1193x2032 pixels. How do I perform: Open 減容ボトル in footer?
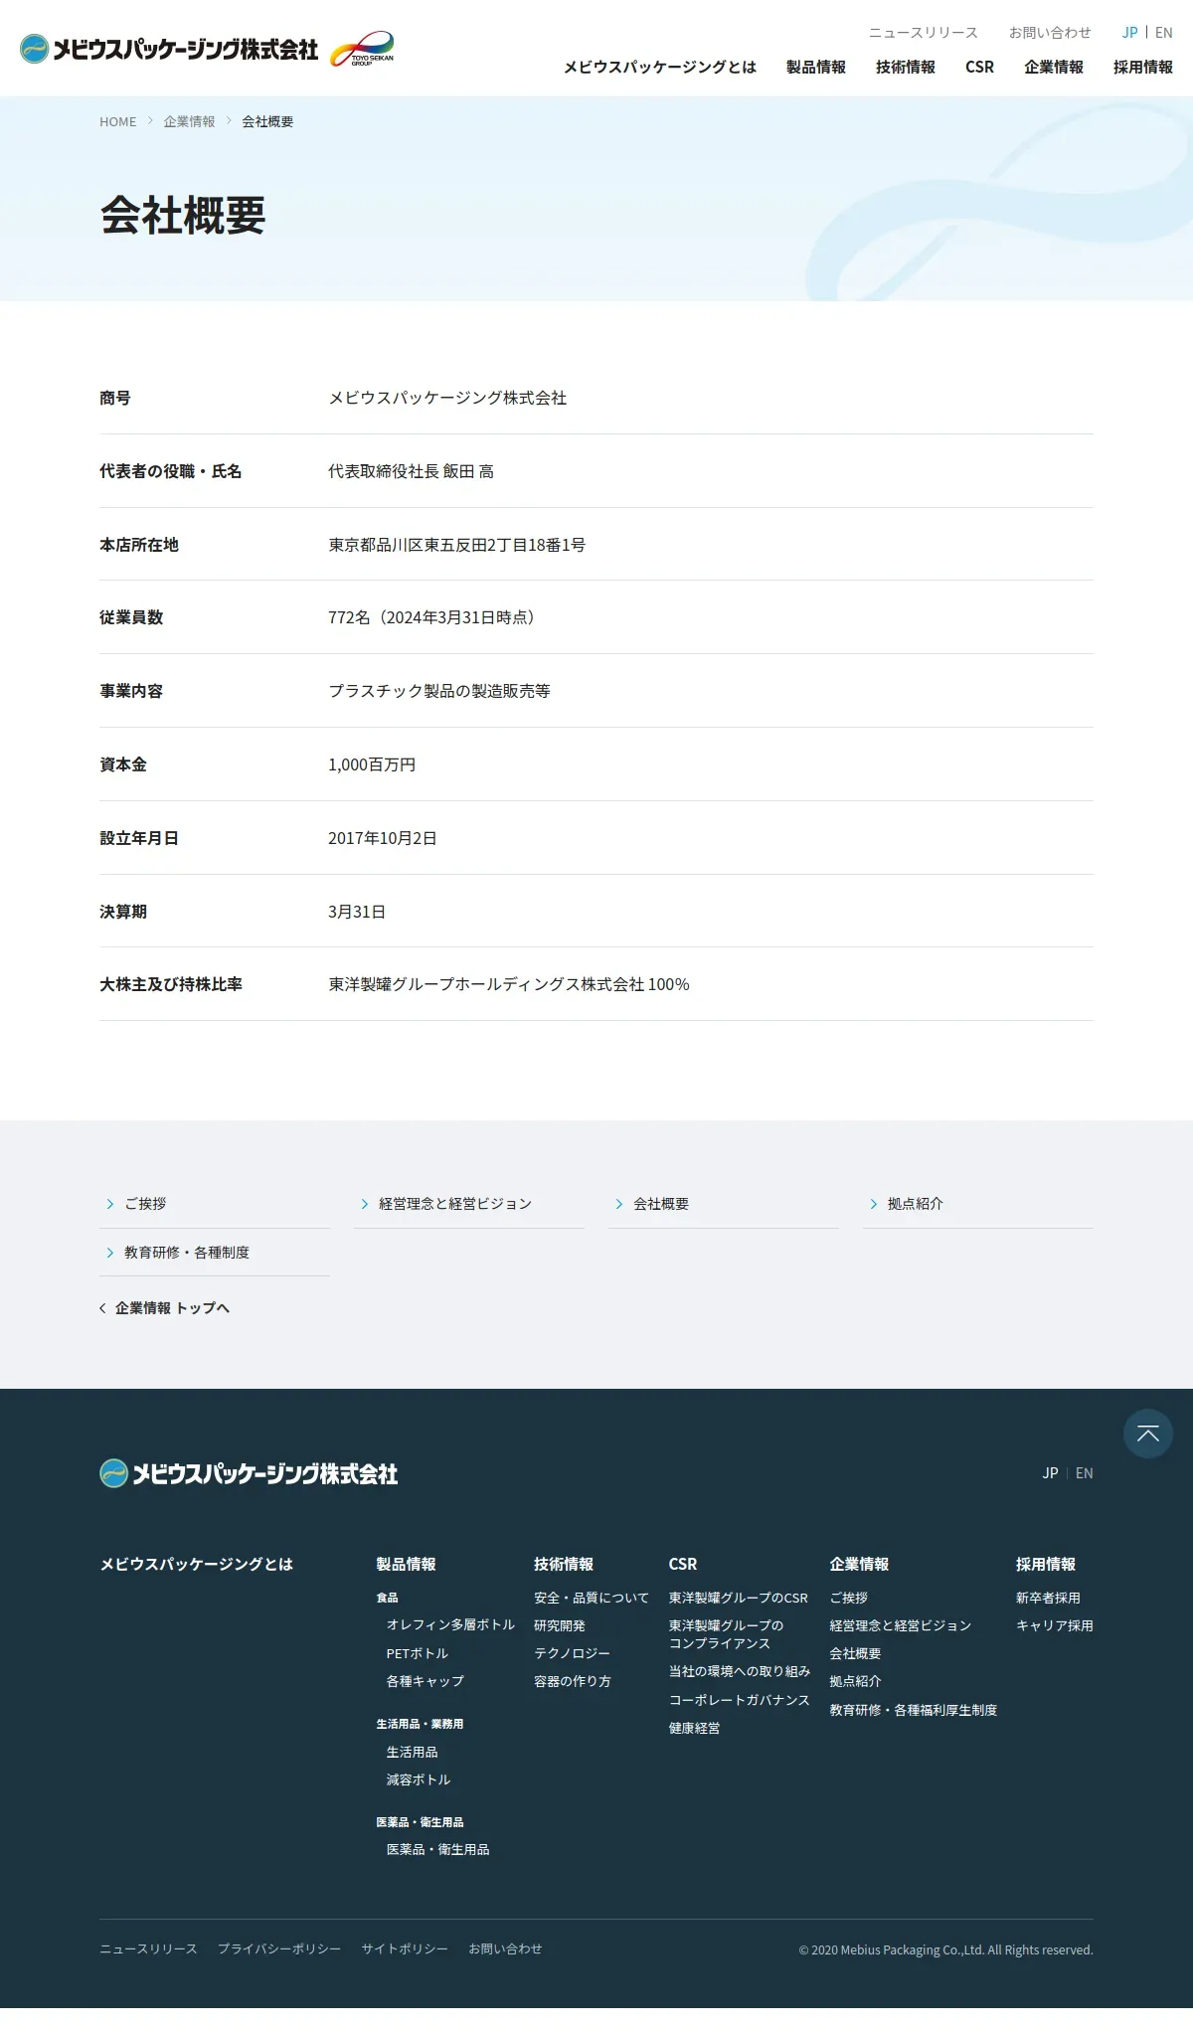419,1779
